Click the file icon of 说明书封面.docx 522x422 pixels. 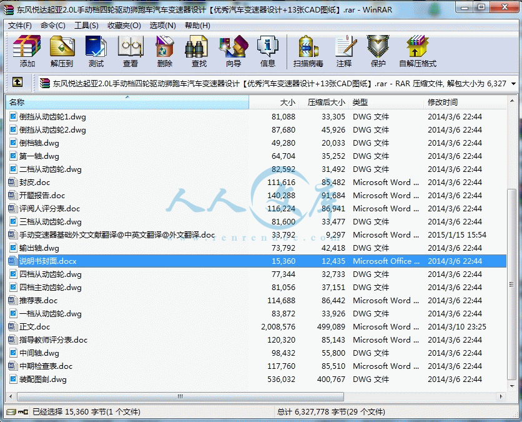pos(12,261)
